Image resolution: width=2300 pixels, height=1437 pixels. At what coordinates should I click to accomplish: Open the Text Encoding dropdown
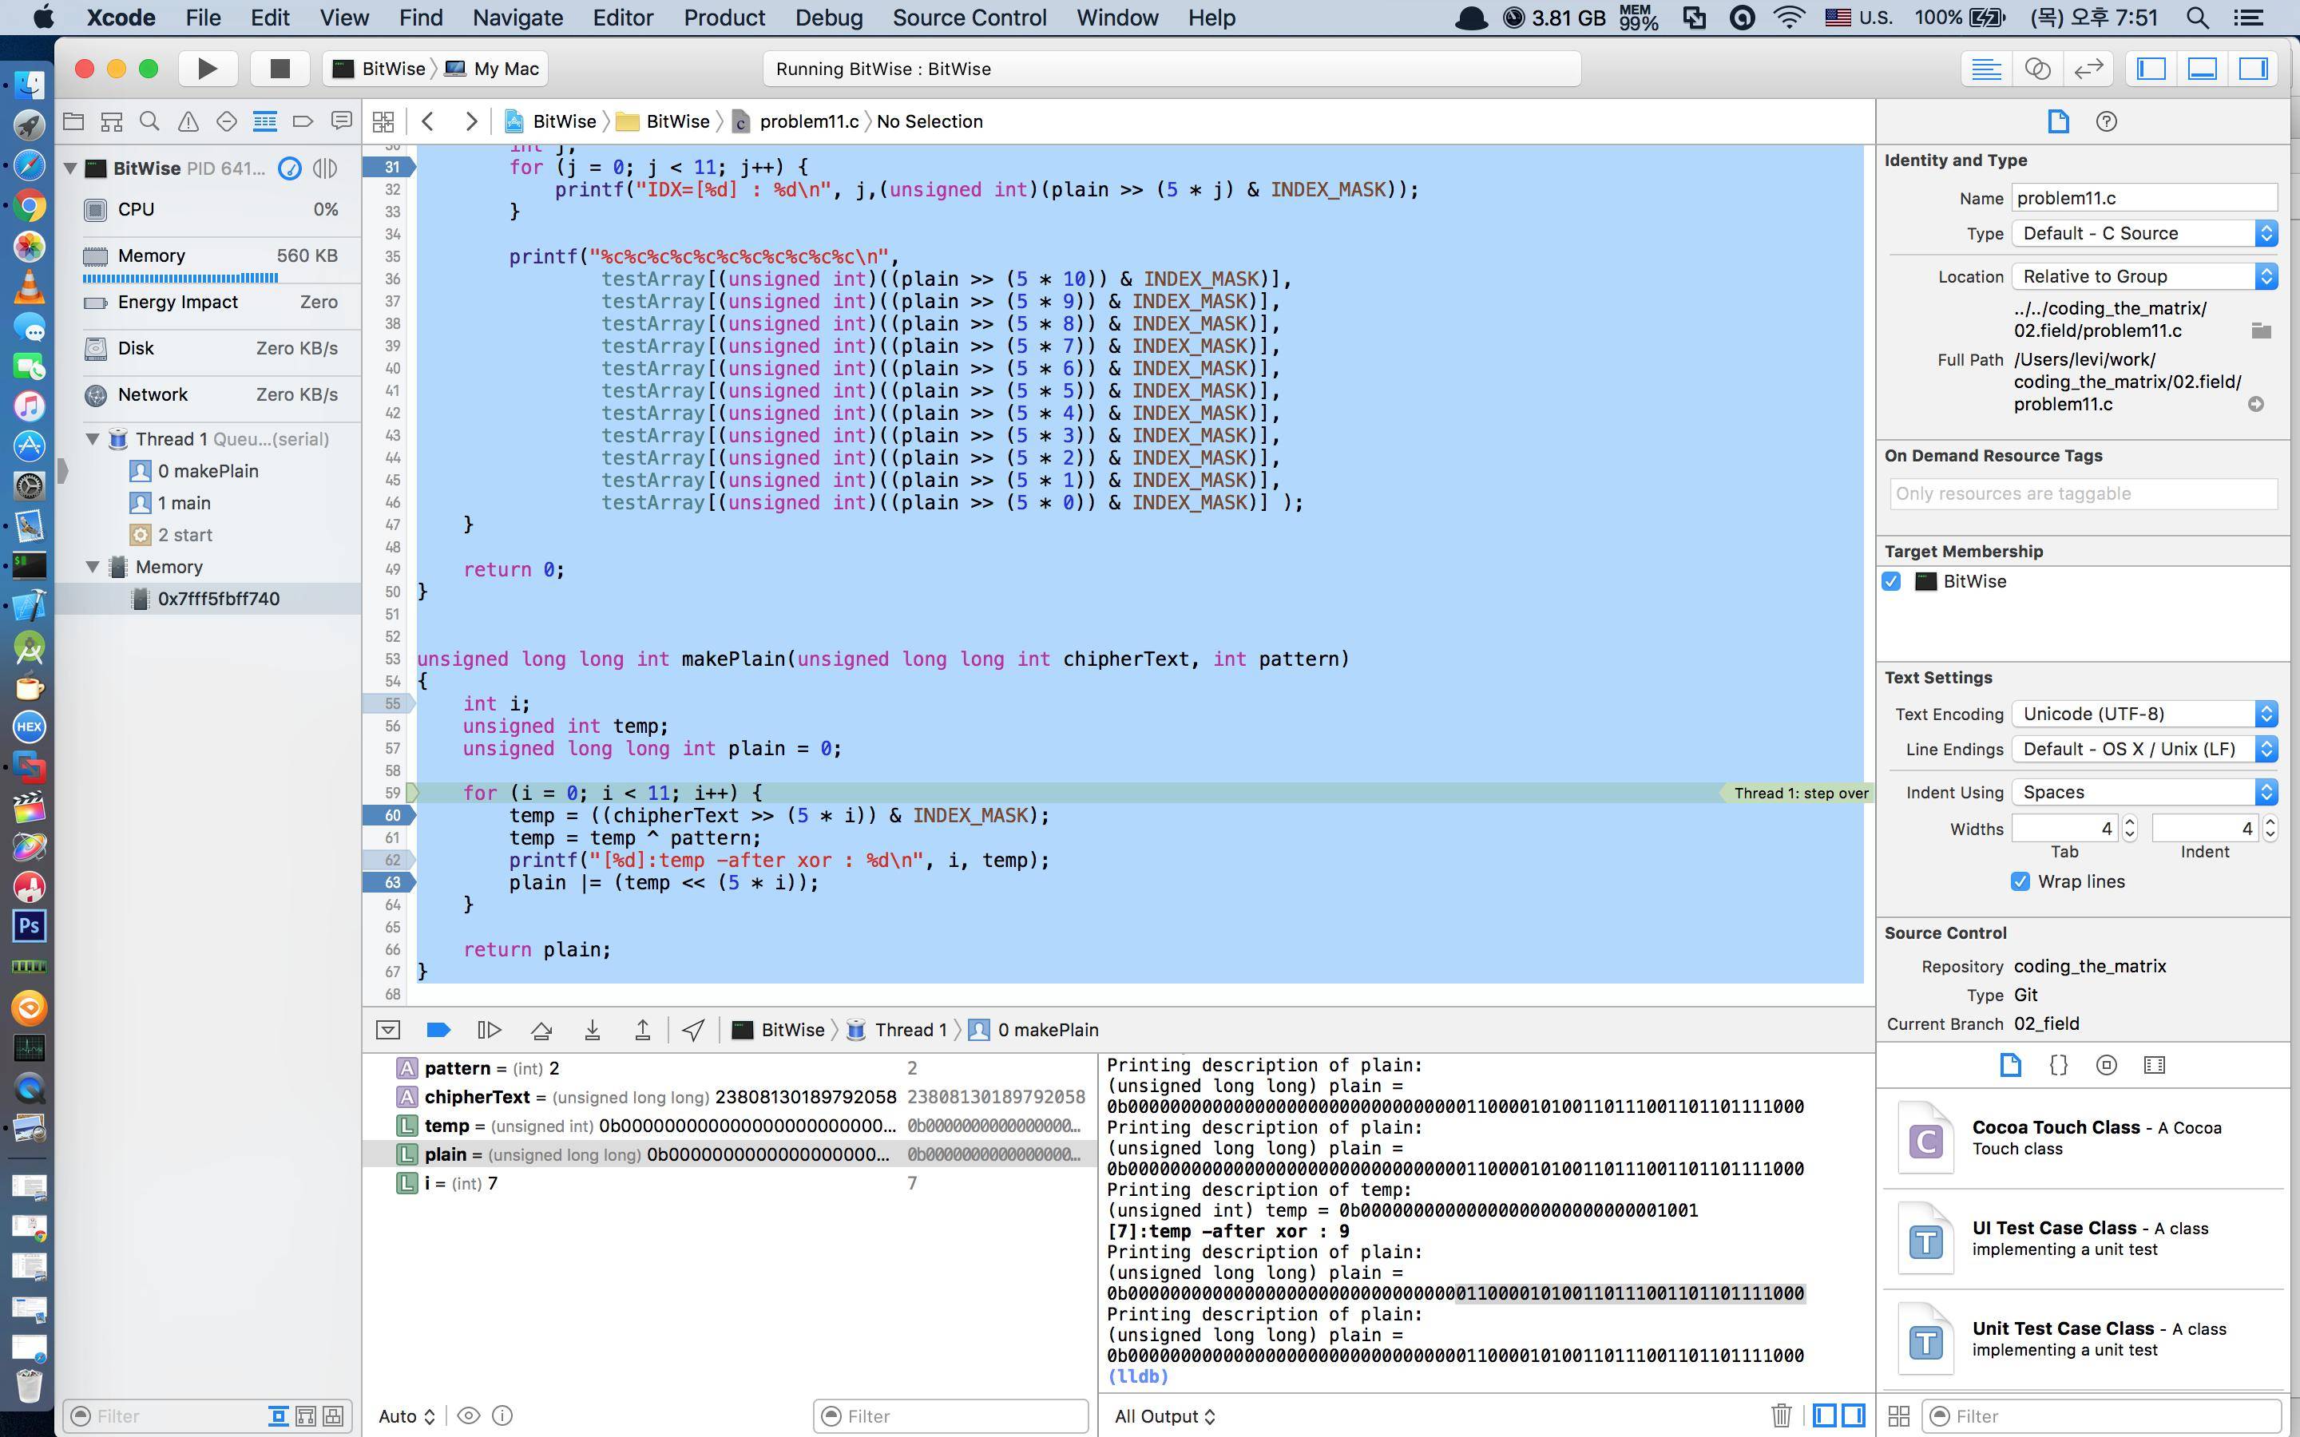point(2144,714)
